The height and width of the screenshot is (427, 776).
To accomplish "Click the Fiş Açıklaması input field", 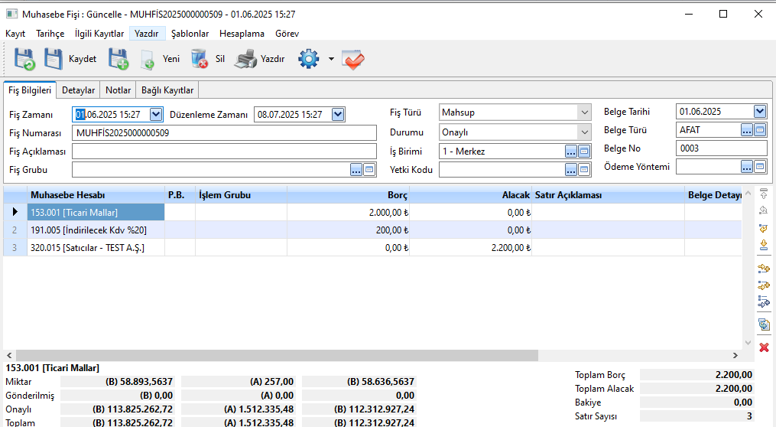I will click(x=224, y=152).
